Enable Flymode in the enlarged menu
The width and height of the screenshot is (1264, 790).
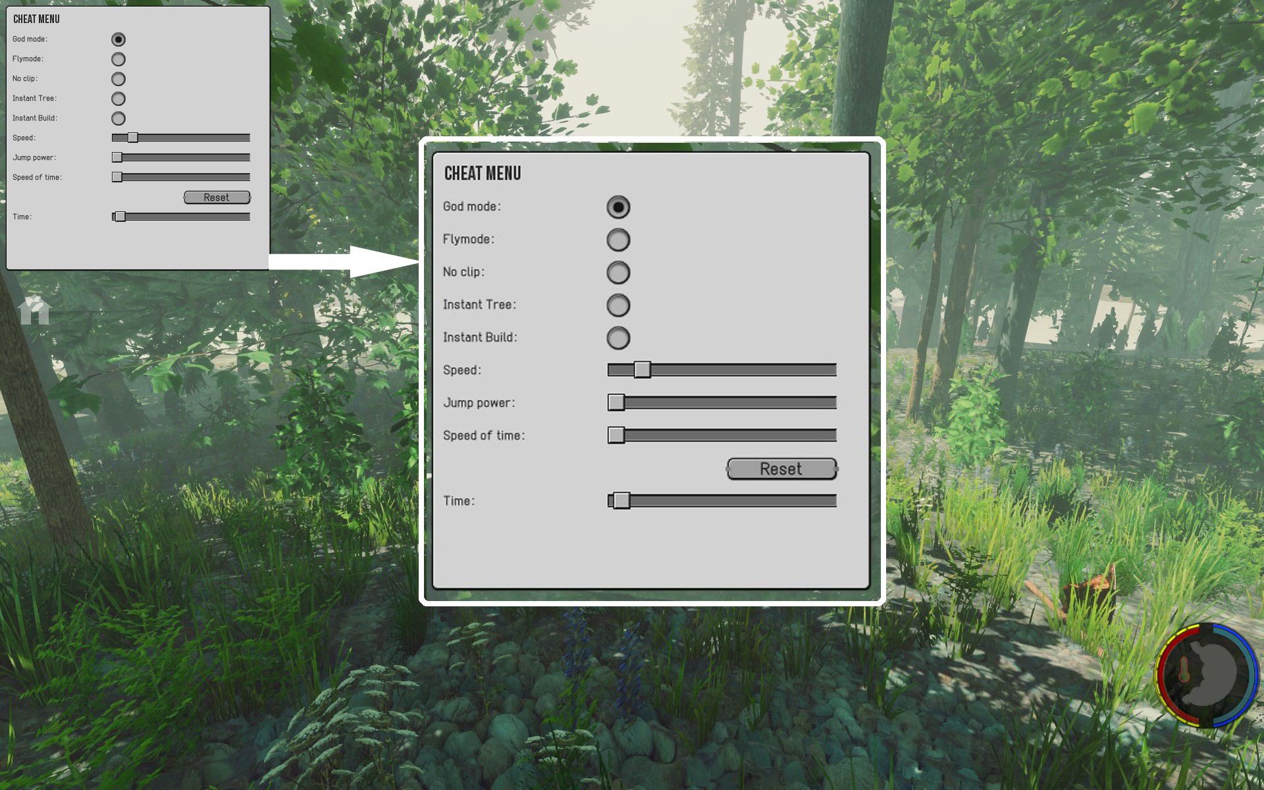click(x=618, y=240)
